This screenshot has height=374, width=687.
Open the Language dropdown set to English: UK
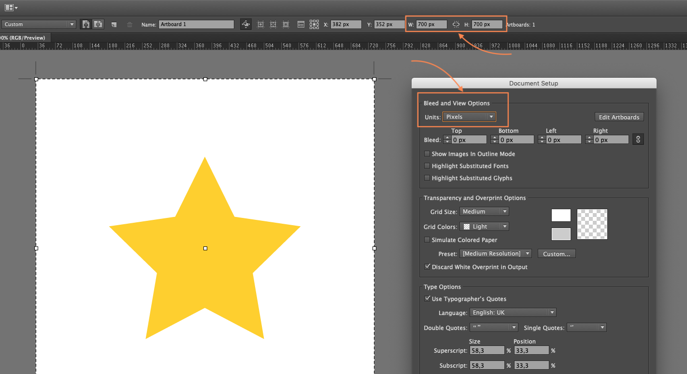tap(513, 312)
